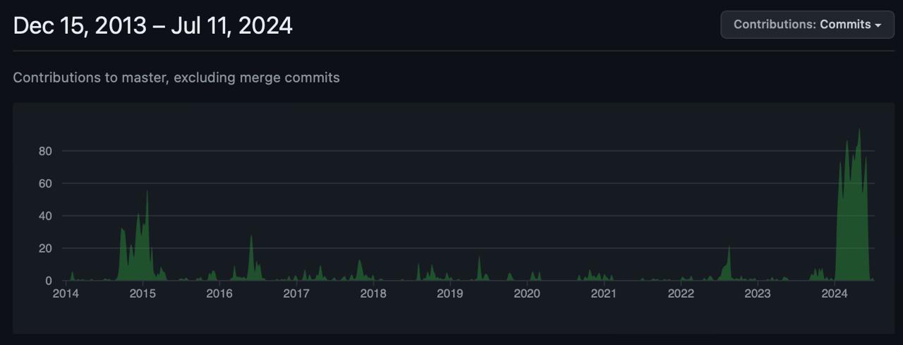Click the 2024 x-axis label
This screenshot has height=345, width=903.
point(835,293)
